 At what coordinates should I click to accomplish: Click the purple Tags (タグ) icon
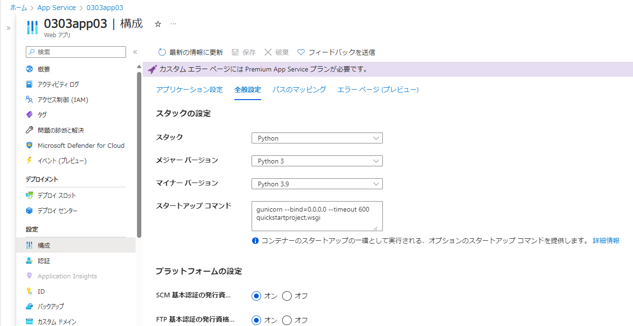click(30, 115)
